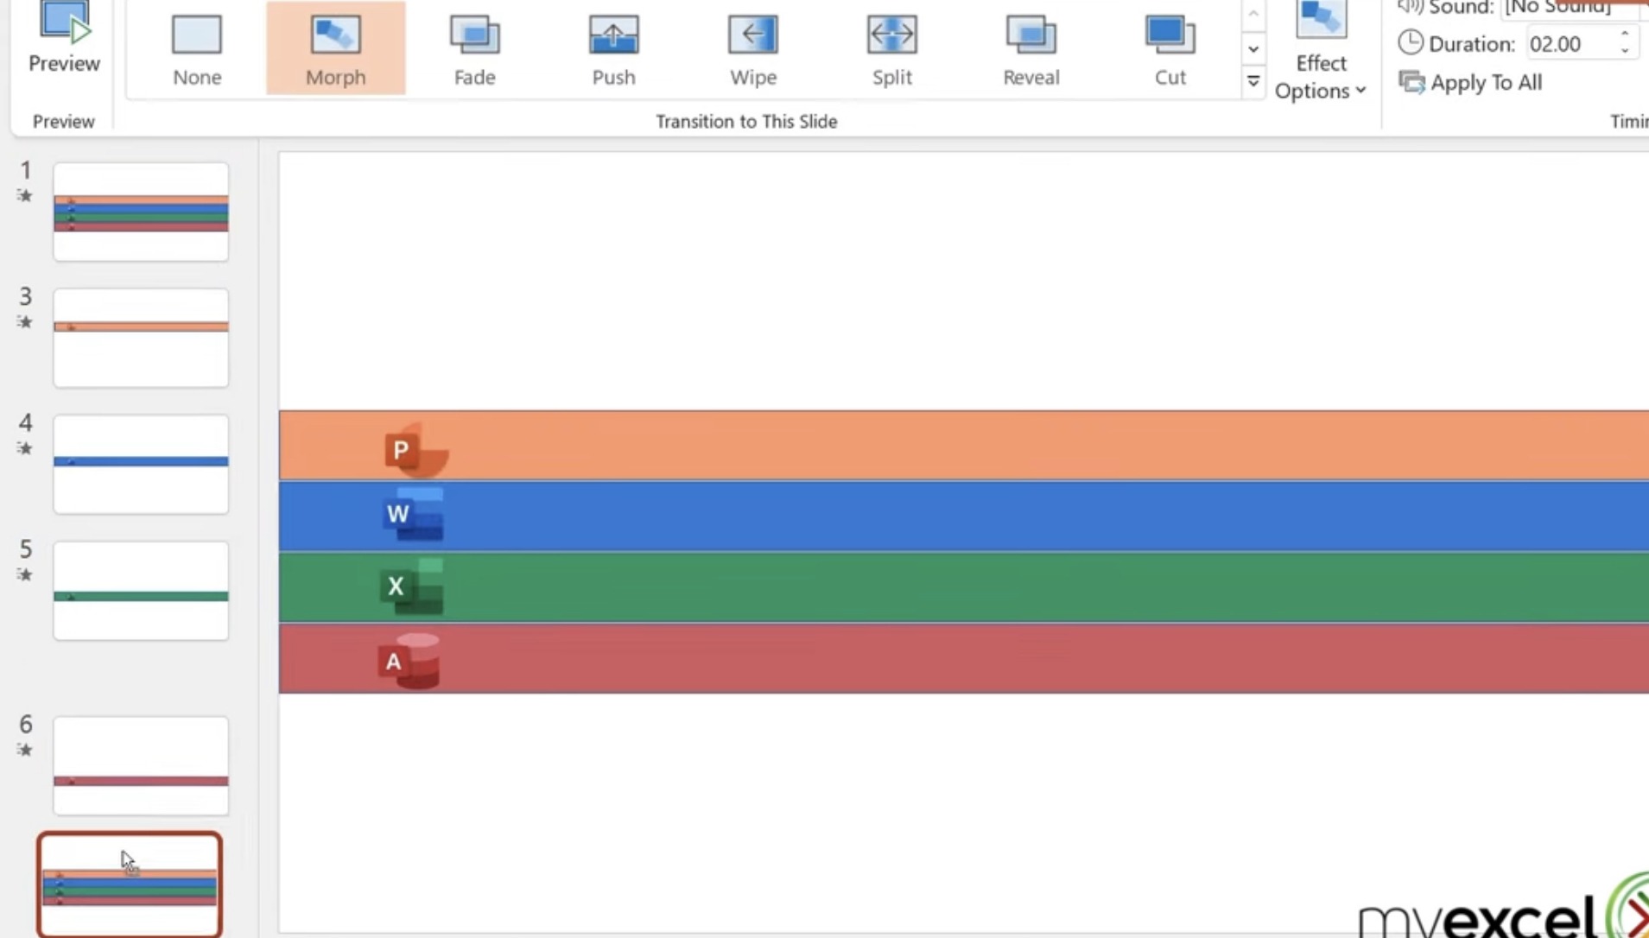Apply the Morph transition
This screenshot has height=938, width=1649.
(x=335, y=49)
